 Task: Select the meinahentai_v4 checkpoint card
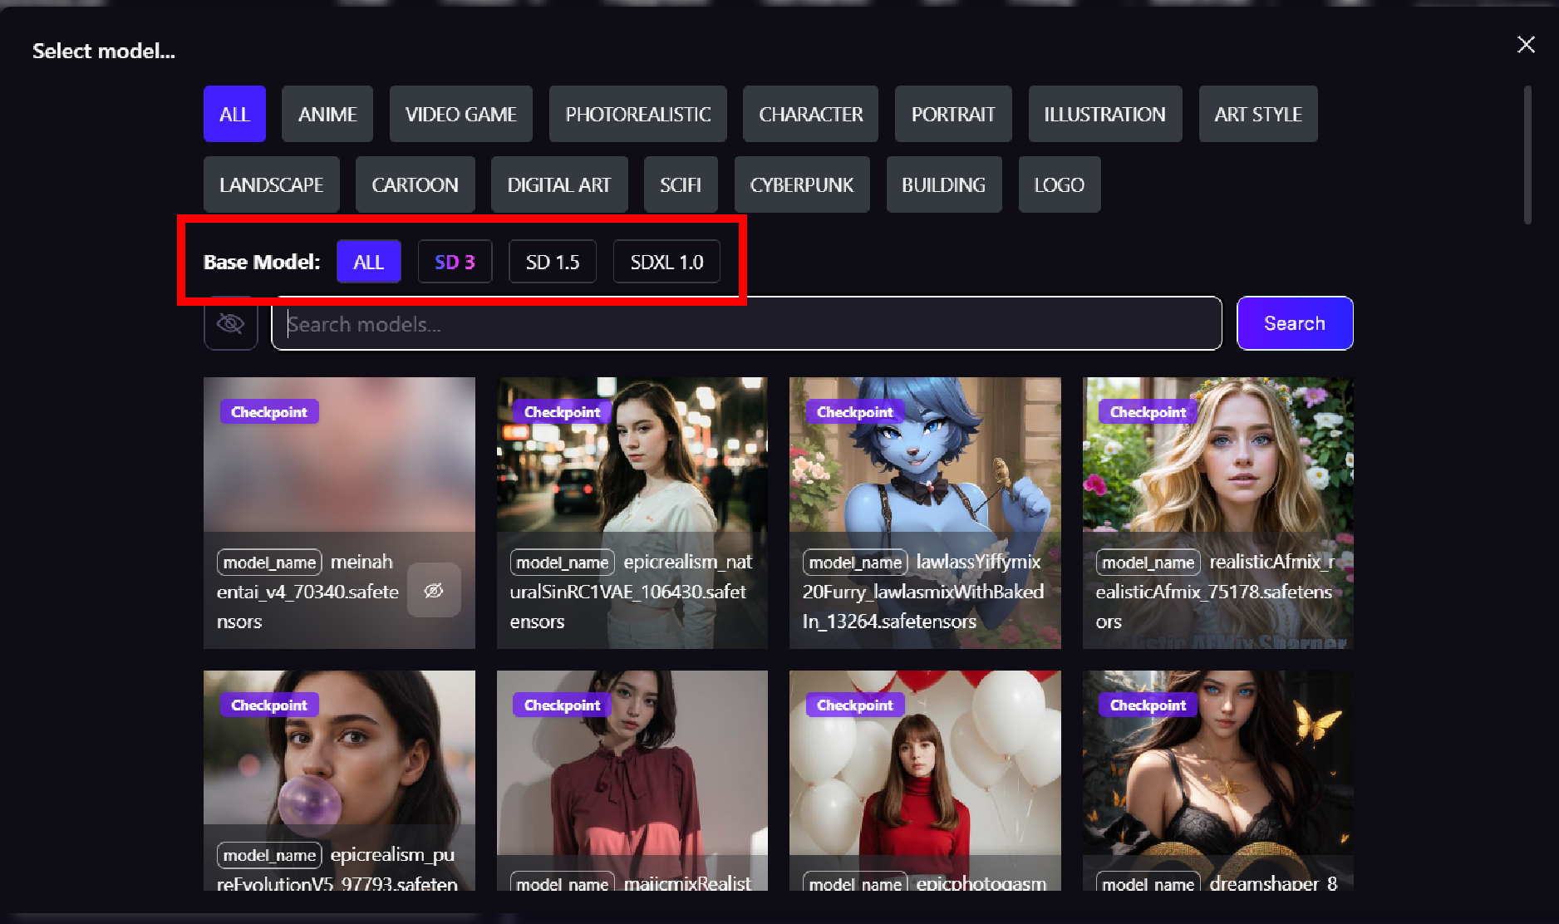(339, 513)
